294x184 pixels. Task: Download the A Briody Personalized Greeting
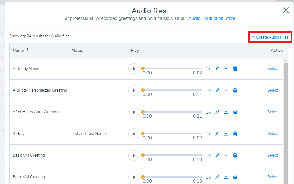(x=226, y=90)
